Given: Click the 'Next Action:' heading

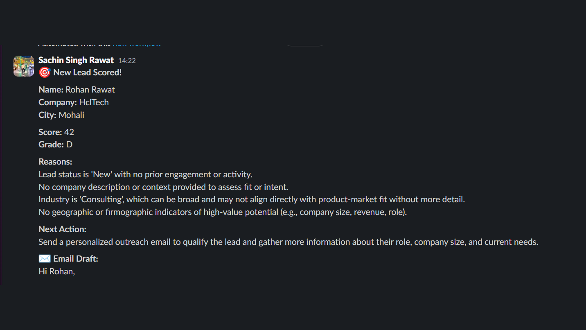Looking at the screenshot, I should [62, 229].
